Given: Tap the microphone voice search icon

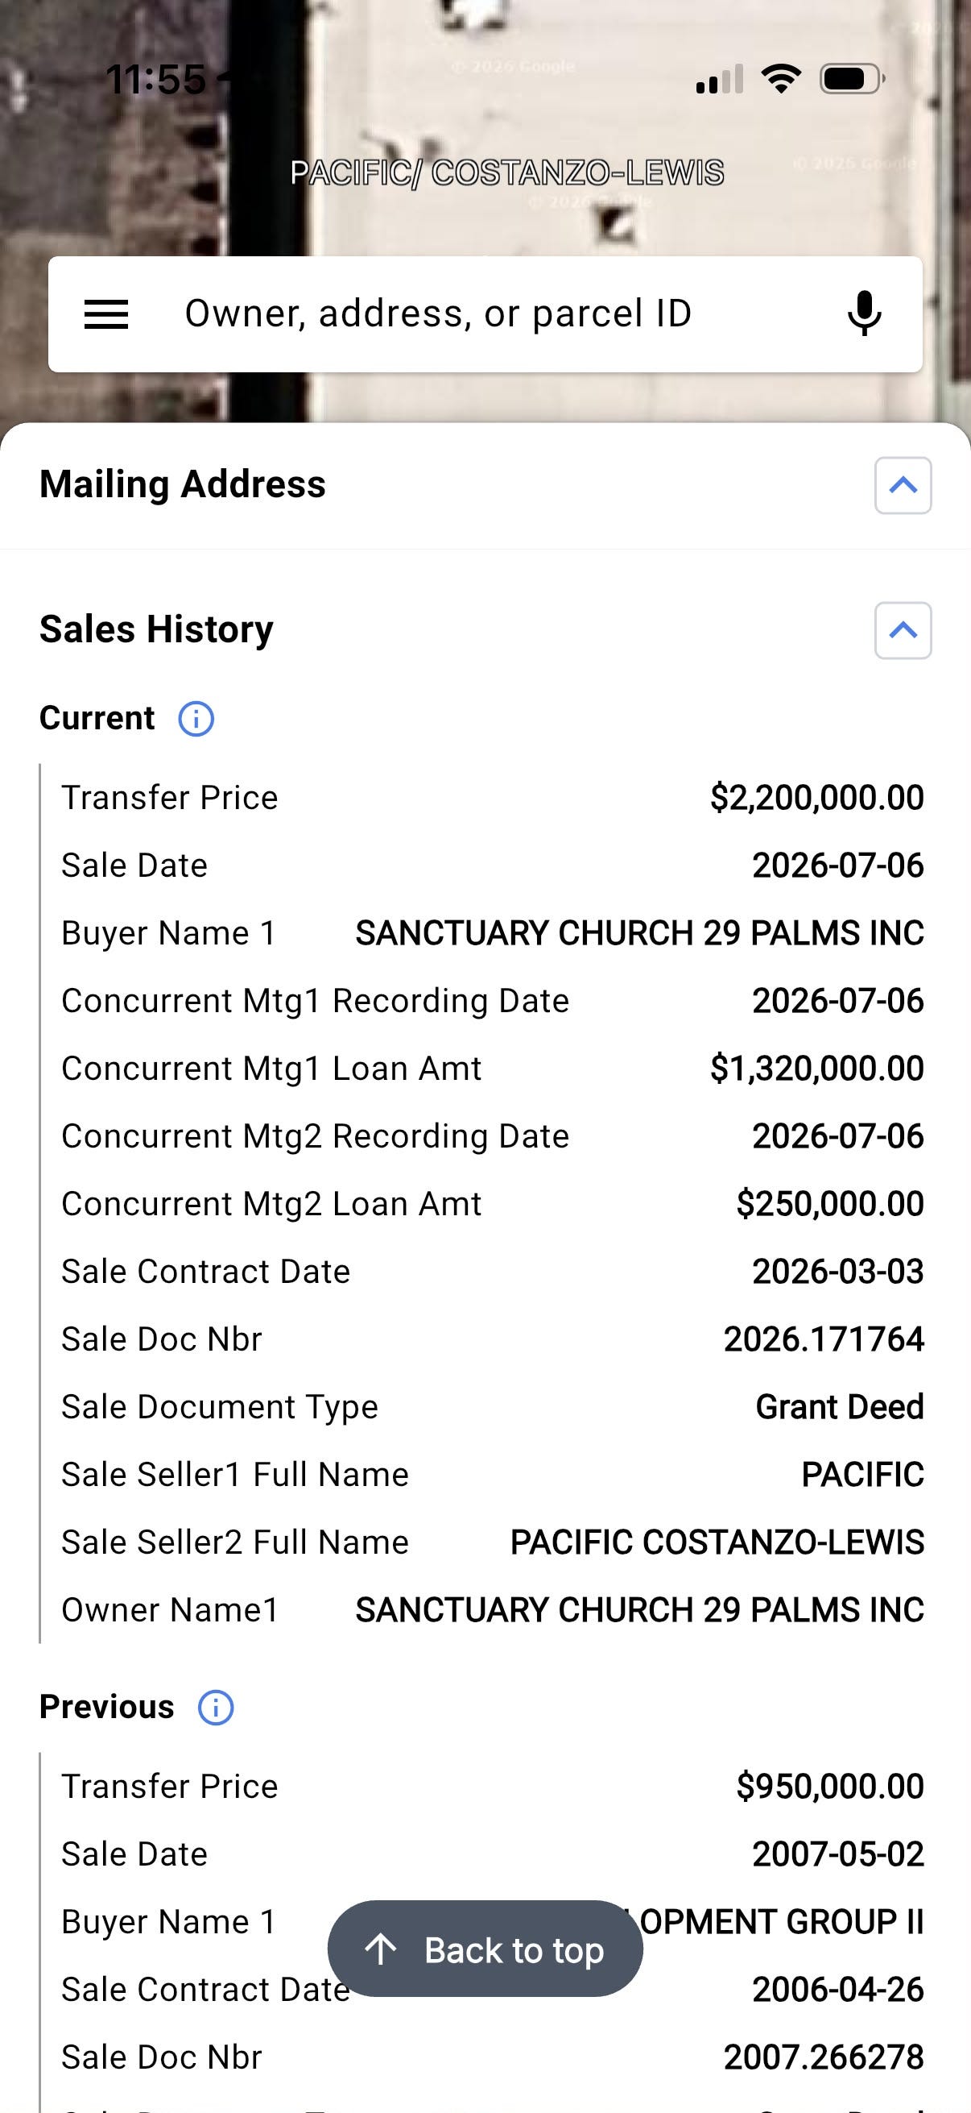Looking at the screenshot, I should point(865,313).
